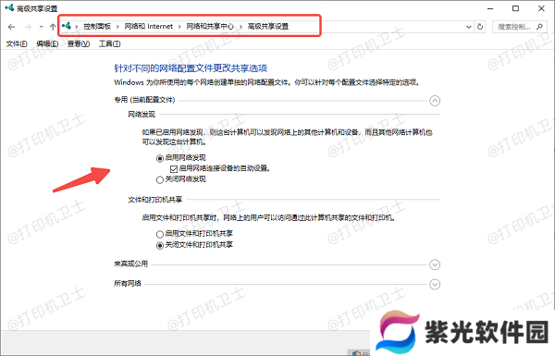
Task: Minimize the 高级共享设置 window
Action: [490, 8]
